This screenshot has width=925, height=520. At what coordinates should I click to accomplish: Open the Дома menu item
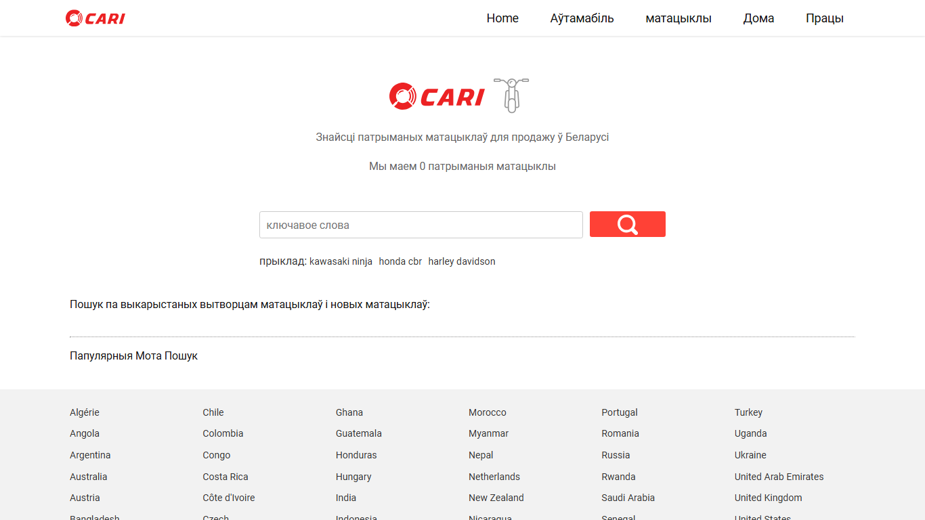coord(758,18)
